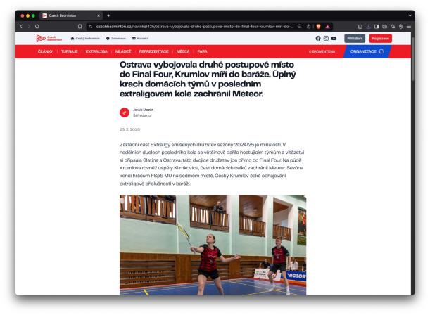Open the Informace link
This screenshot has width=430, height=315.
pyautogui.click(x=116, y=39)
